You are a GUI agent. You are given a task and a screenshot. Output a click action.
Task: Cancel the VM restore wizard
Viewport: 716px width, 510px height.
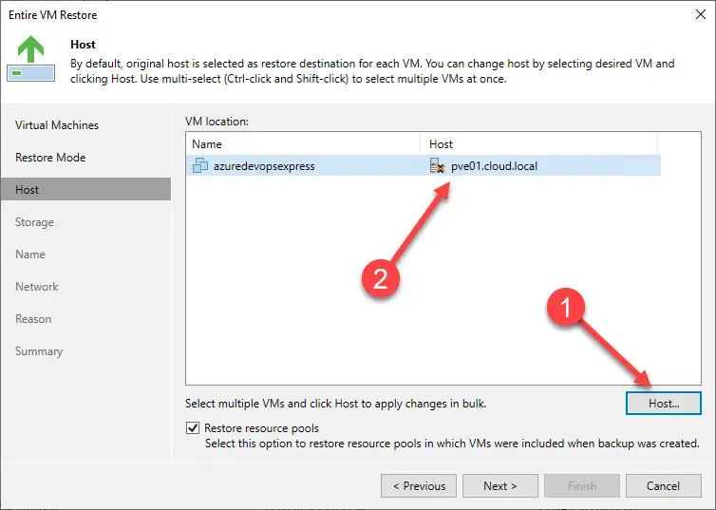pyautogui.click(x=664, y=486)
